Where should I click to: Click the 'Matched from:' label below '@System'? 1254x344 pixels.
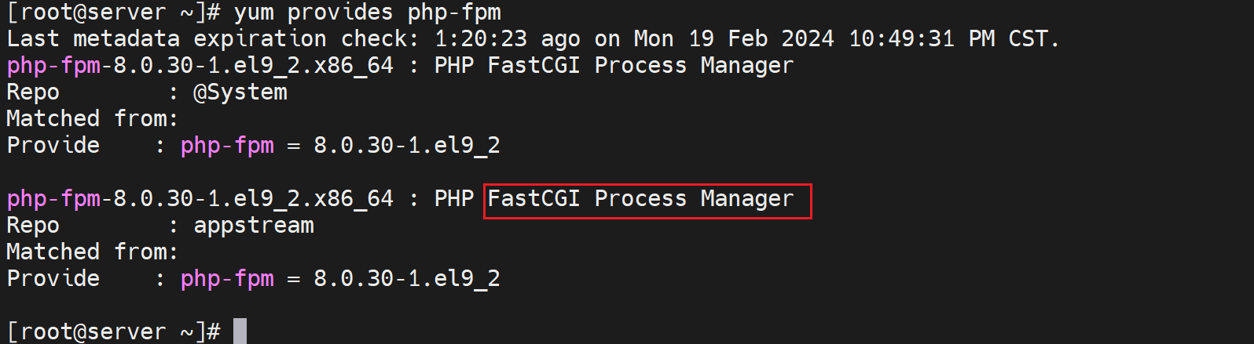[93, 119]
